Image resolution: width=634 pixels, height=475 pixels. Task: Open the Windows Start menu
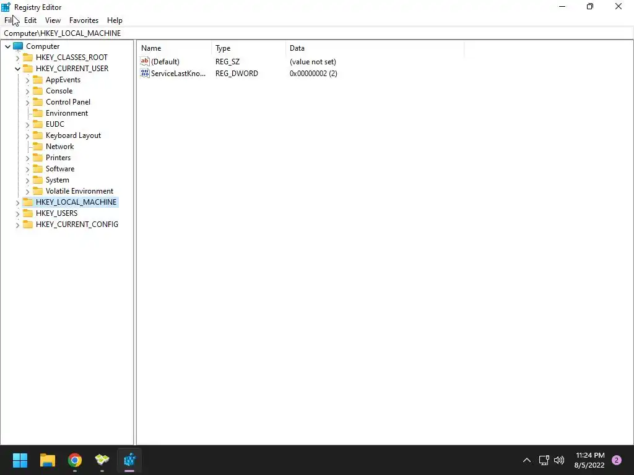[x=20, y=460]
